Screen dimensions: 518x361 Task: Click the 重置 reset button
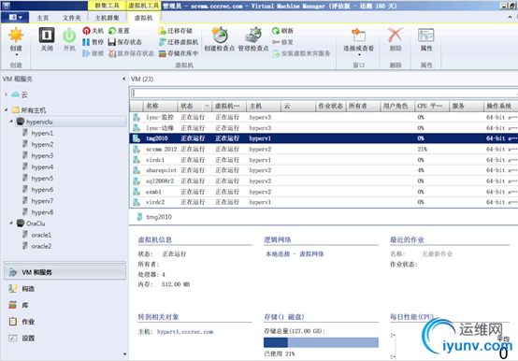[119, 31]
